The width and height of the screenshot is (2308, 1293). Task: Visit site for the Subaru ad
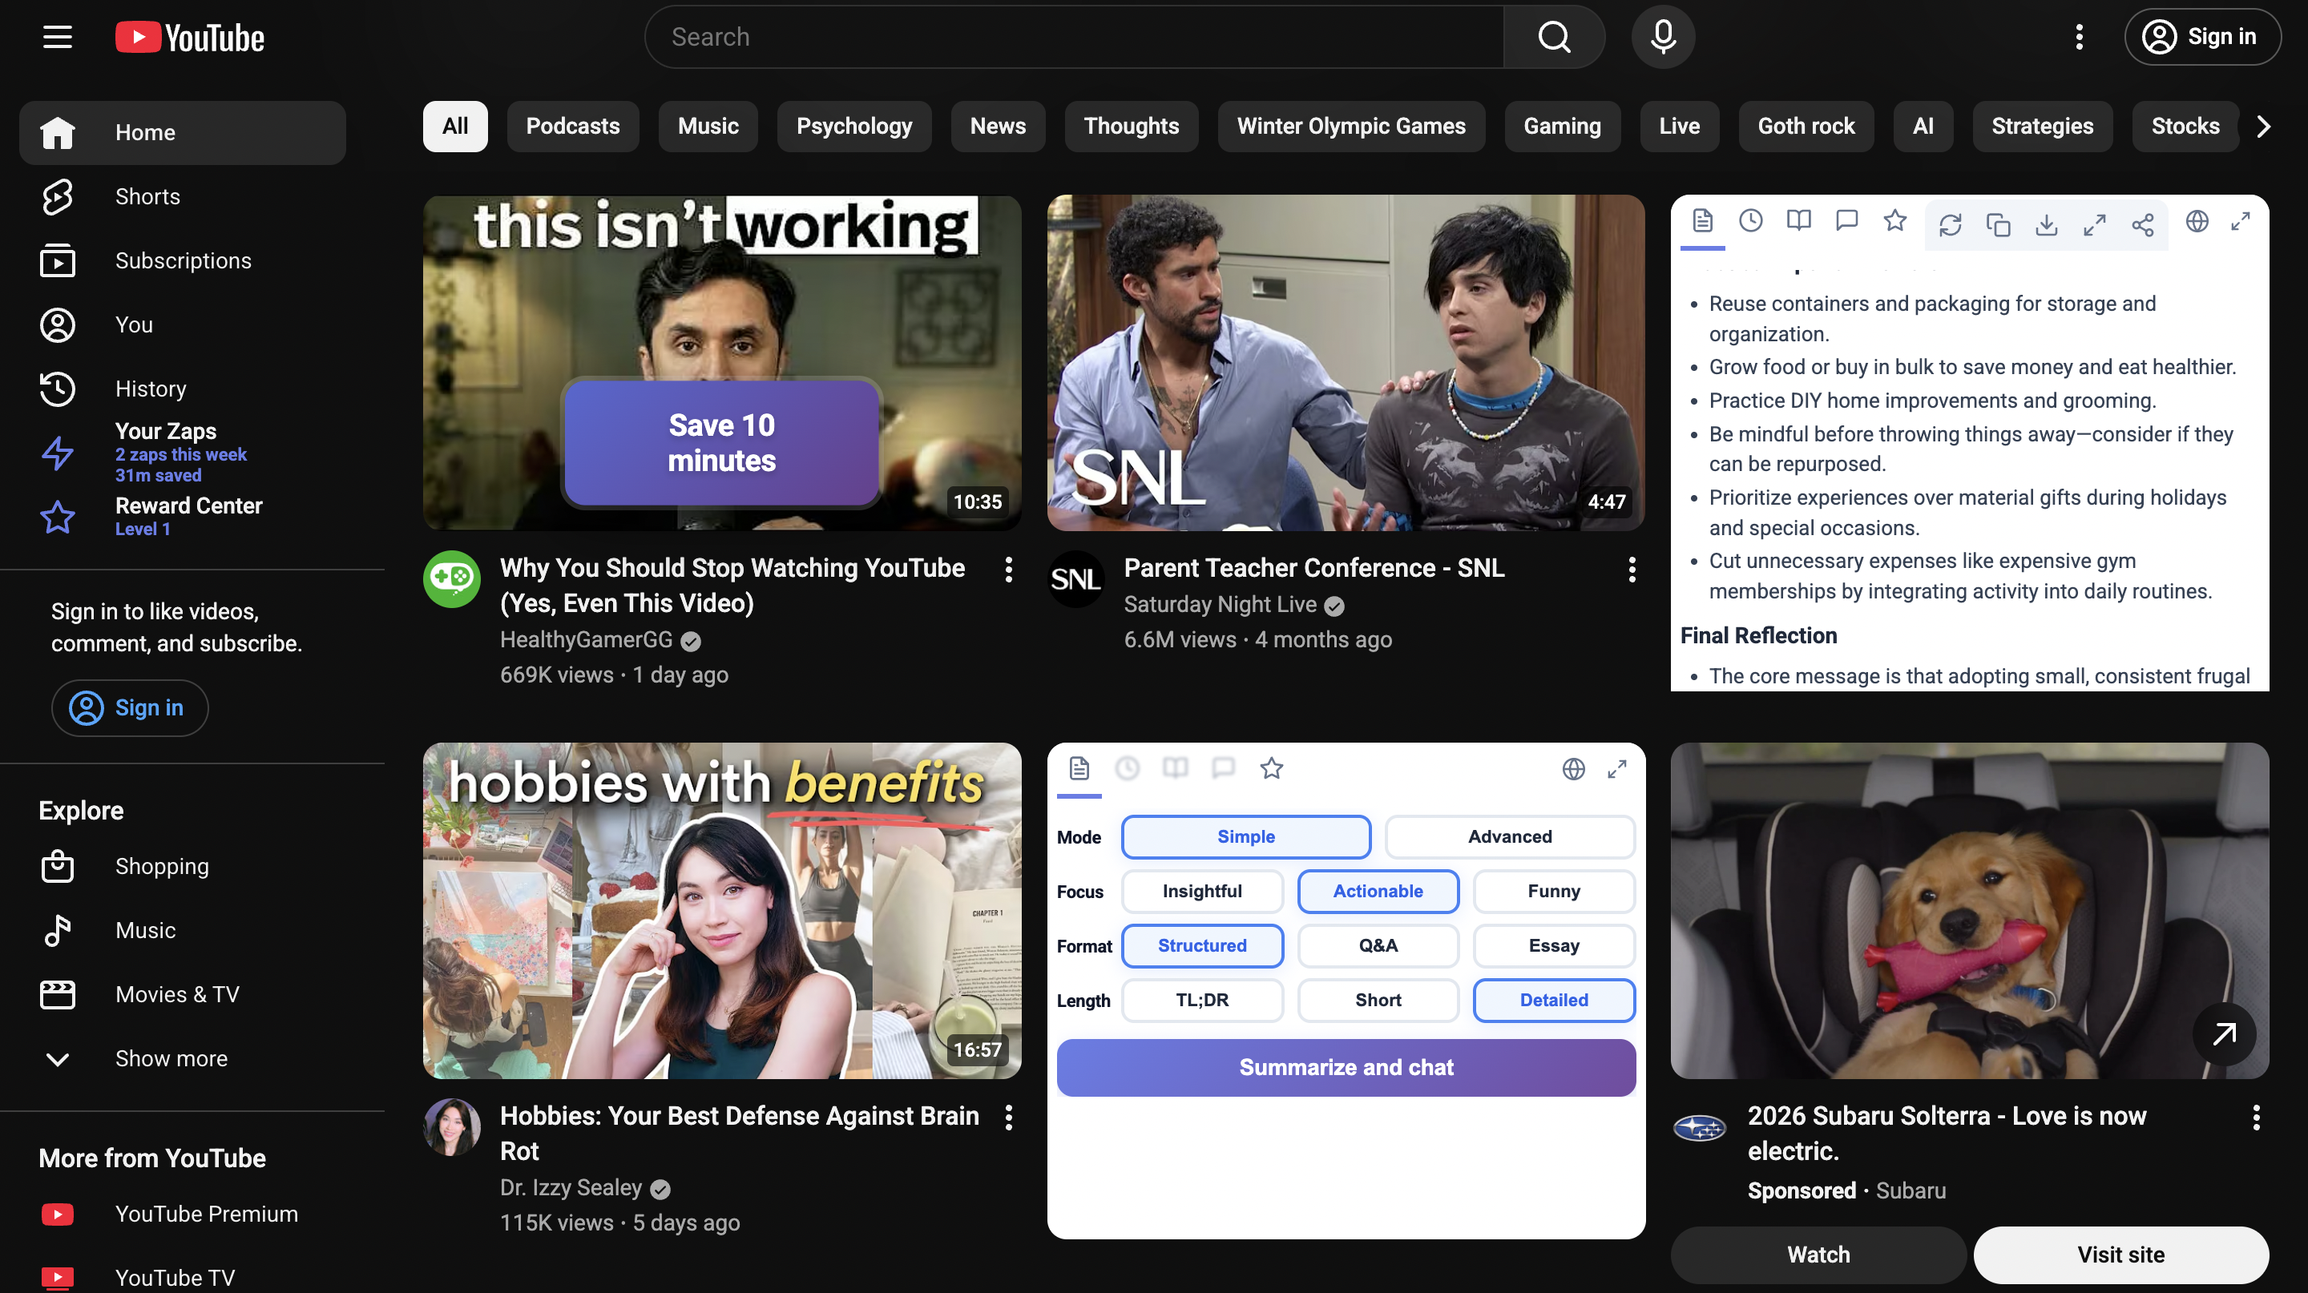coord(2120,1255)
